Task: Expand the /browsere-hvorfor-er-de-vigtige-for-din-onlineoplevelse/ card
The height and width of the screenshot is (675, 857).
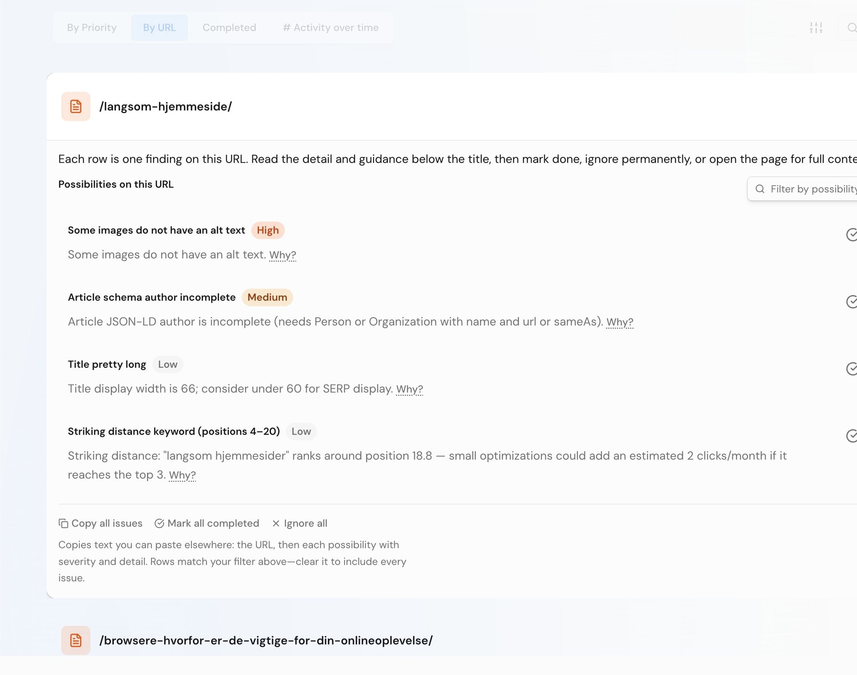Action: [266, 641]
